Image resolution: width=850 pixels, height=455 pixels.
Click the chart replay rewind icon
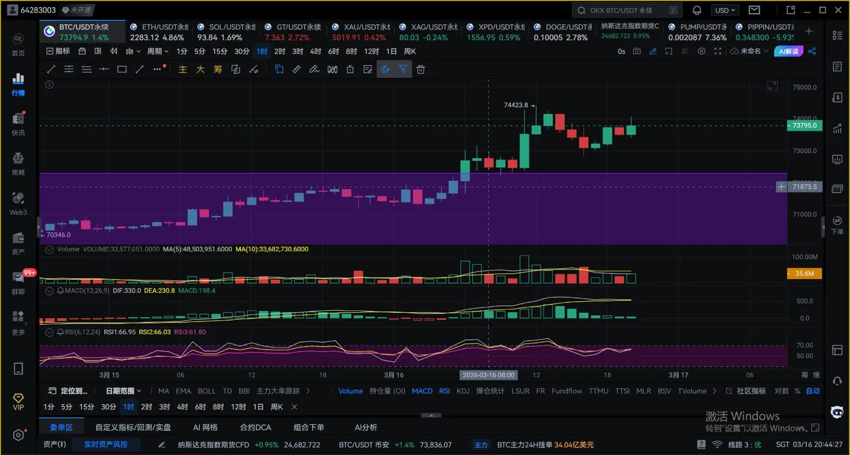[x=114, y=51]
